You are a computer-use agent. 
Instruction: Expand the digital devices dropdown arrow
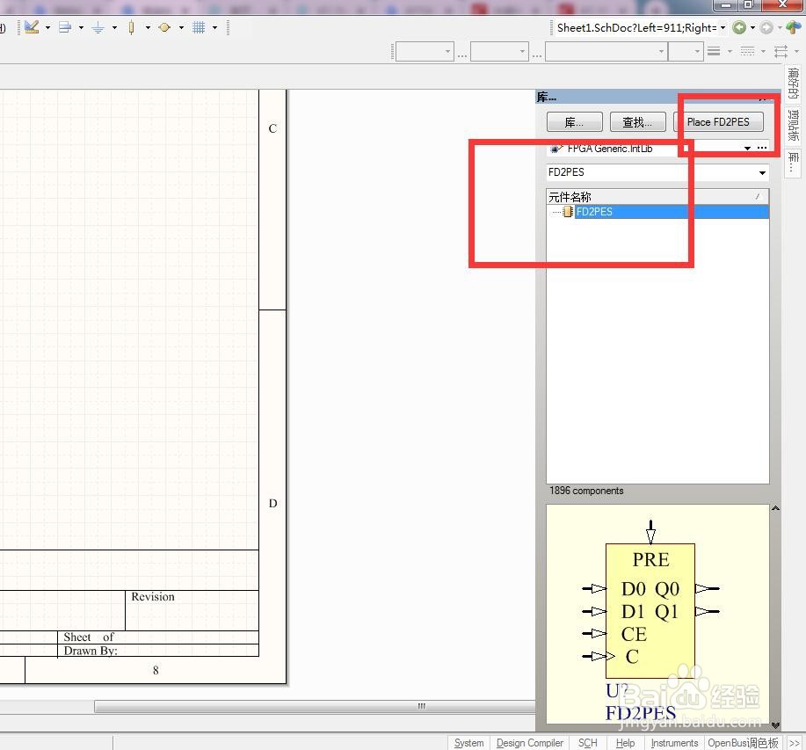148,28
